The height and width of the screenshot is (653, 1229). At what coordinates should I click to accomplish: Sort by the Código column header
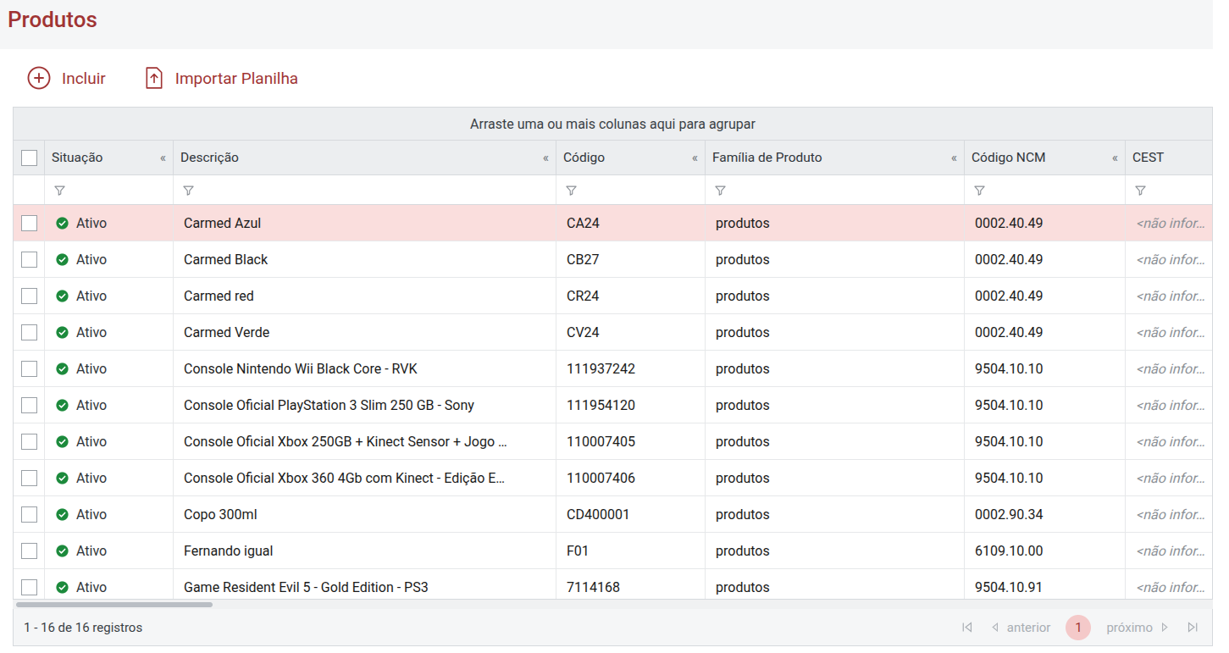click(584, 158)
